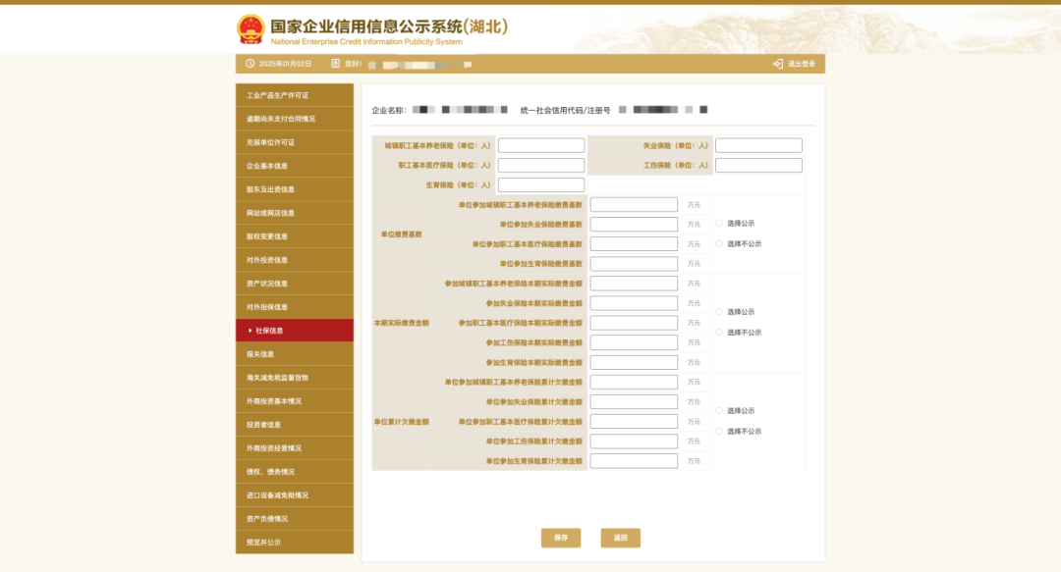Select 选择不公示 for 单位累计欠缴金额

click(x=718, y=431)
